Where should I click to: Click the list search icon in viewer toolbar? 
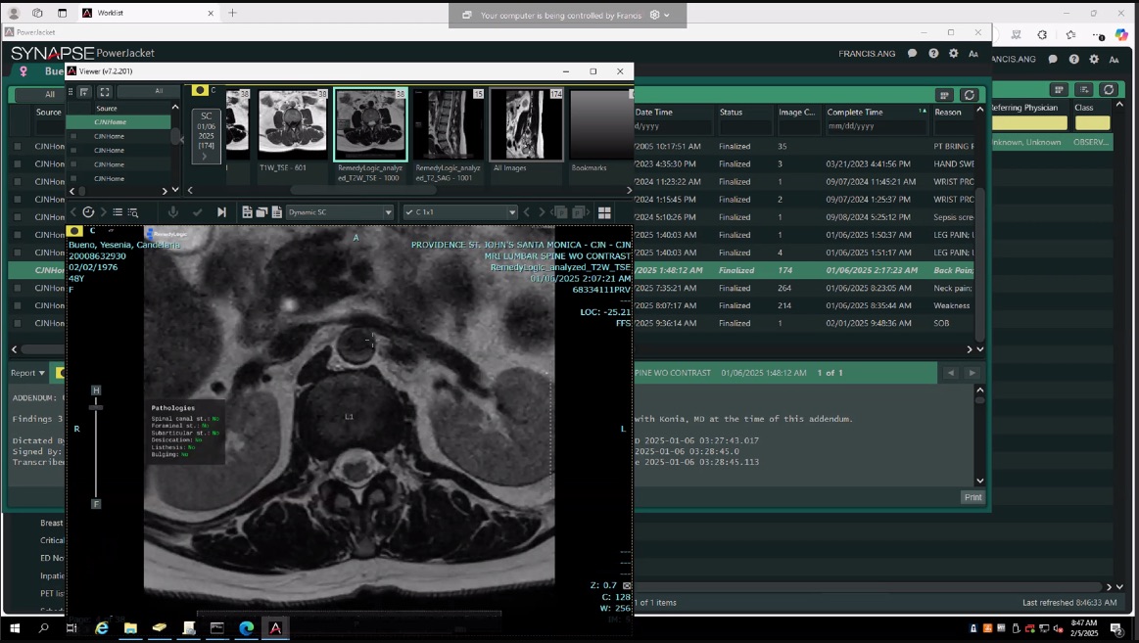[133, 212]
